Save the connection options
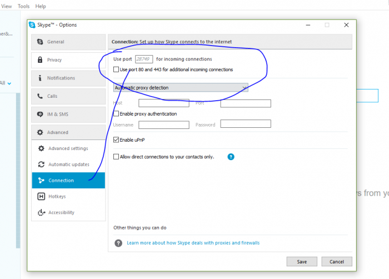Screen dimensions: 389x279 pos(302,262)
